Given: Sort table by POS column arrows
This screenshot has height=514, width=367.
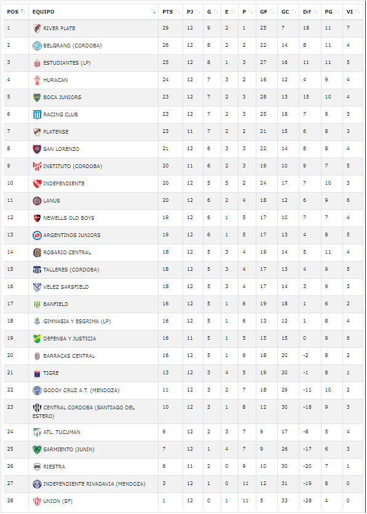Looking at the screenshot, I should 23,12.
